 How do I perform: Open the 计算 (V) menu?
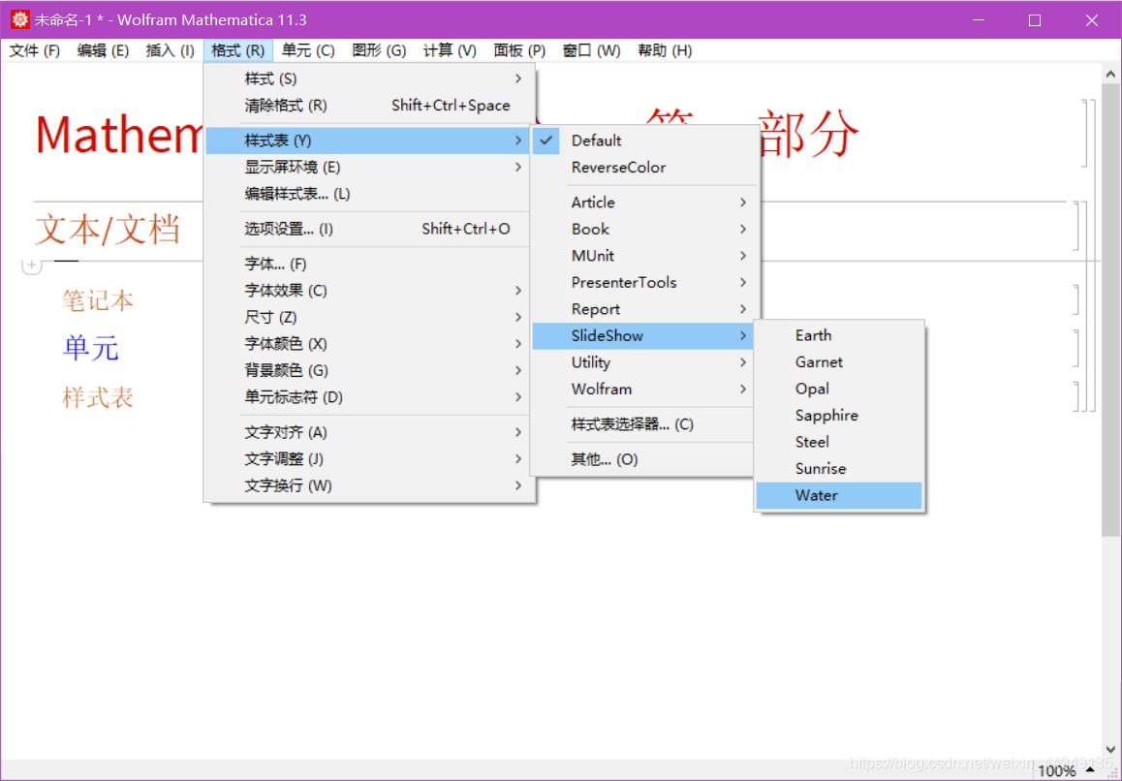[450, 50]
